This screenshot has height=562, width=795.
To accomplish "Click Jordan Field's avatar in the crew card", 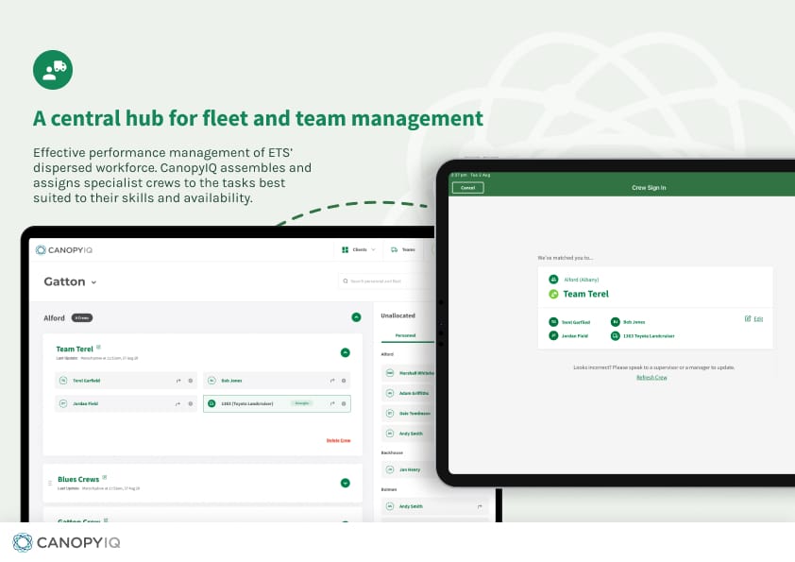I will click(63, 403).
